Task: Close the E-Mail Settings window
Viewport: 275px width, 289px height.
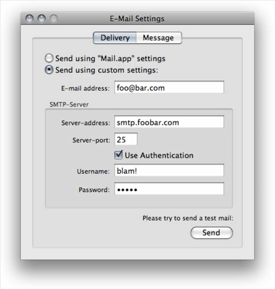Action: 29,19
